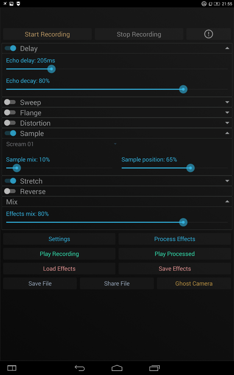The width and height of the screenshot is (234, 375).
Task: Tap the Android back navigation icon
Action: [80, 368]
